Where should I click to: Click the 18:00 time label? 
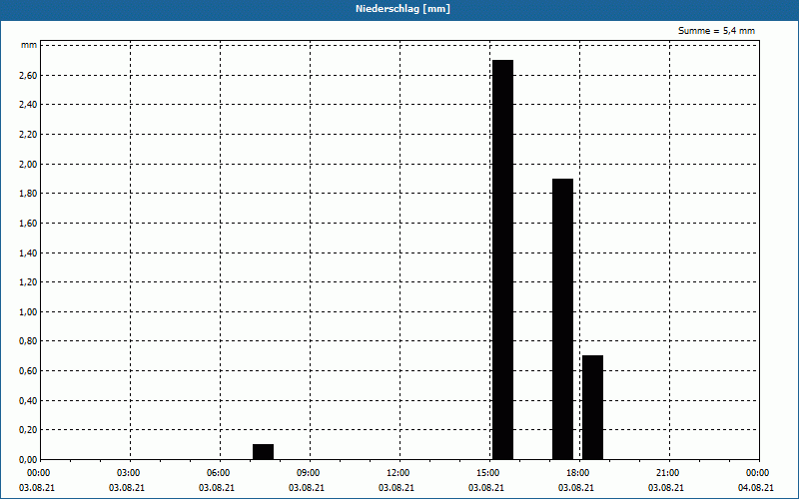coord(578,473)
